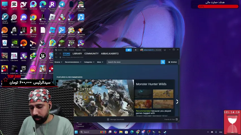241x135 pixels.
Task: Open Friends & Chat in Steam
Action: pos(171,119)
